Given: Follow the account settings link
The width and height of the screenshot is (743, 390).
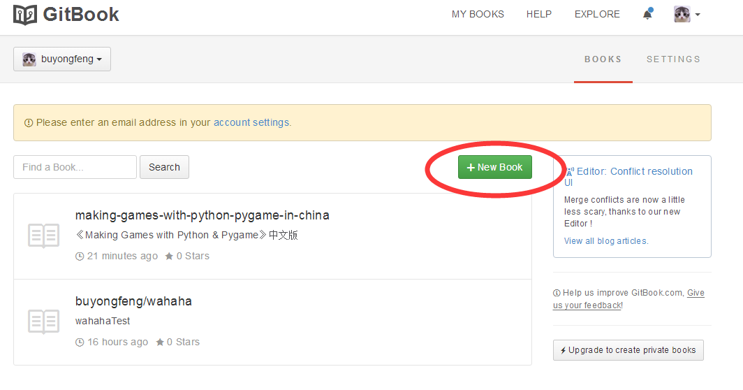Looking at the screenshot, I should pyautogui.click(x=251, y=122).
